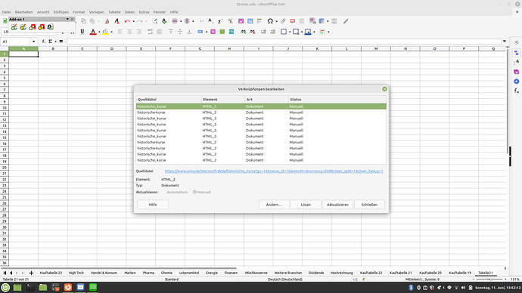Click the zoom slider in status bar

pos(489,279)
